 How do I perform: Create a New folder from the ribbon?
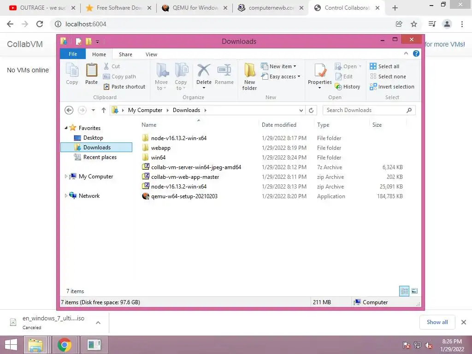[249, 77]
